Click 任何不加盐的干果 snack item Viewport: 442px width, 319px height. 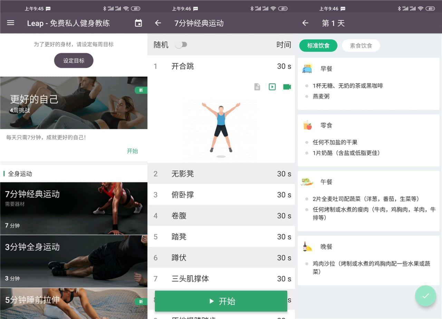(335, 142)
